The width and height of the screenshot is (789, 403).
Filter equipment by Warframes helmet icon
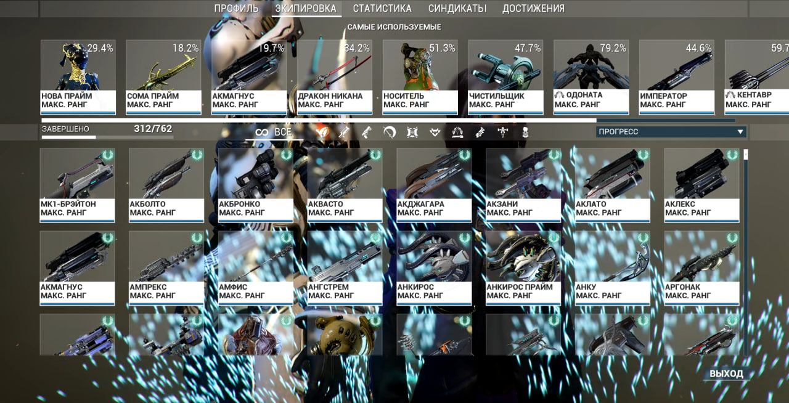click(x=321, y=132)
